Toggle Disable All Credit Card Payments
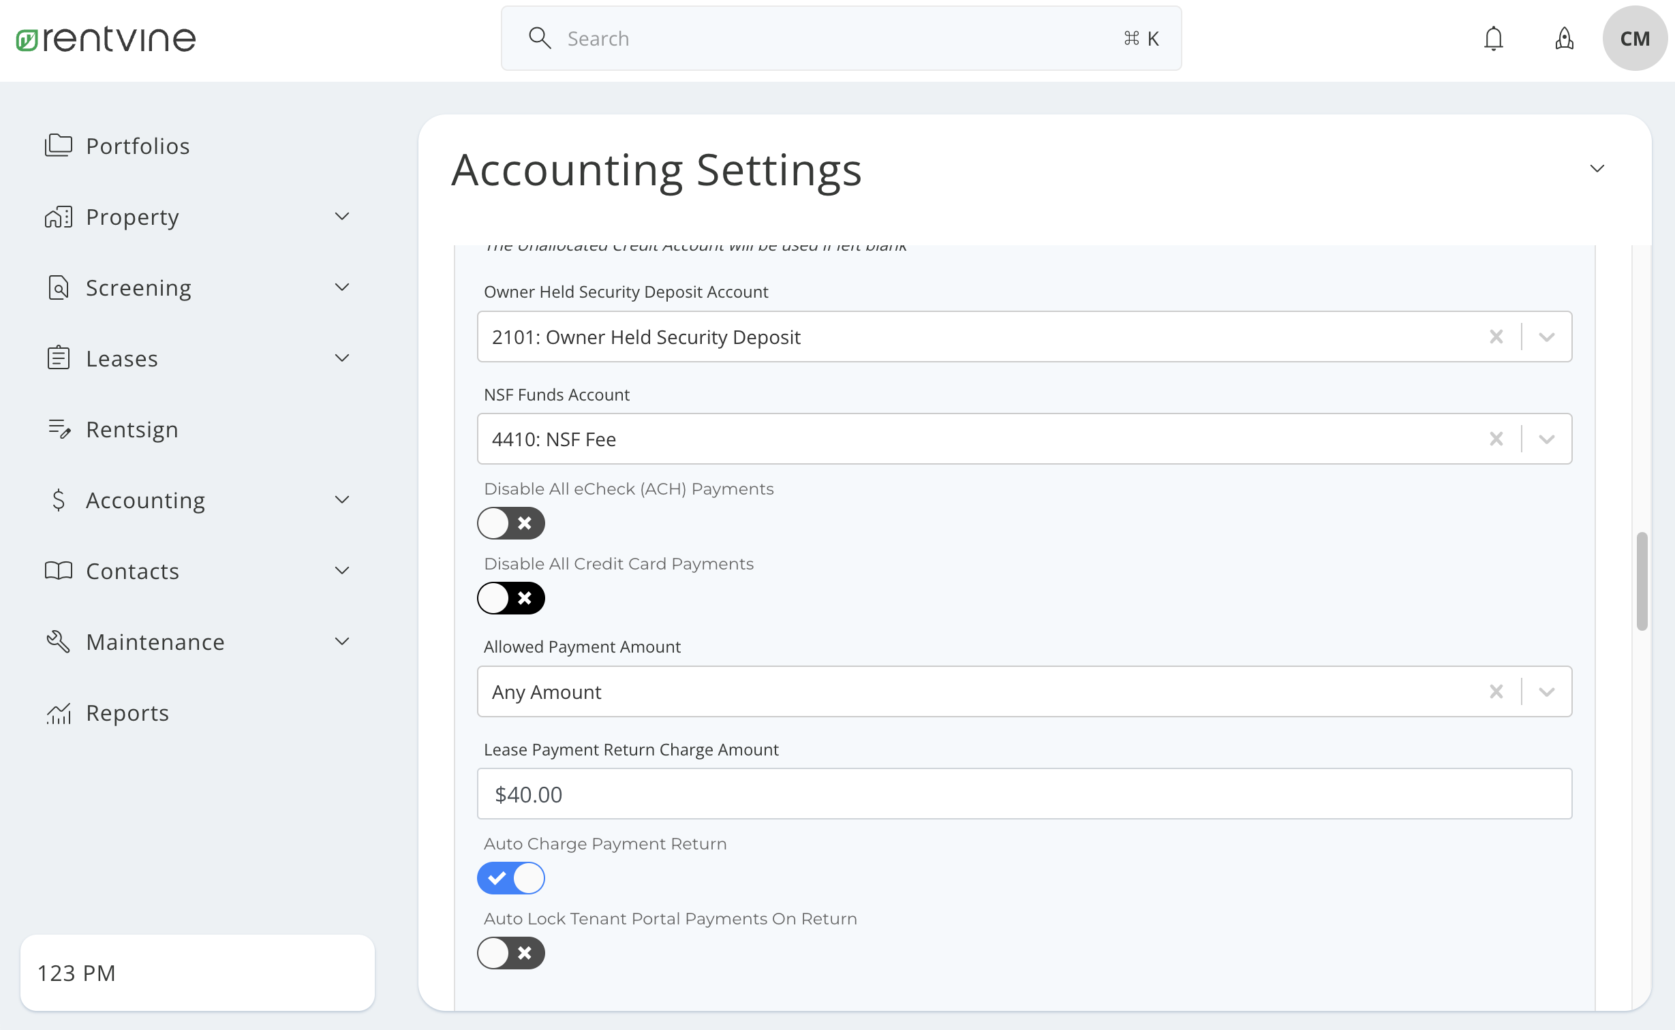 [x=511, y=598]
